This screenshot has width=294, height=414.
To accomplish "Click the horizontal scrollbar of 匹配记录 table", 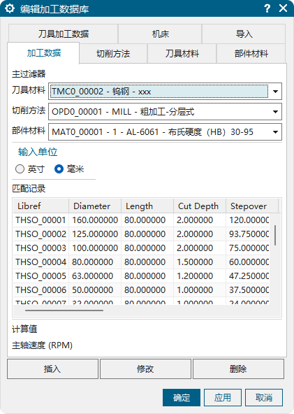I will coord(64,310).
